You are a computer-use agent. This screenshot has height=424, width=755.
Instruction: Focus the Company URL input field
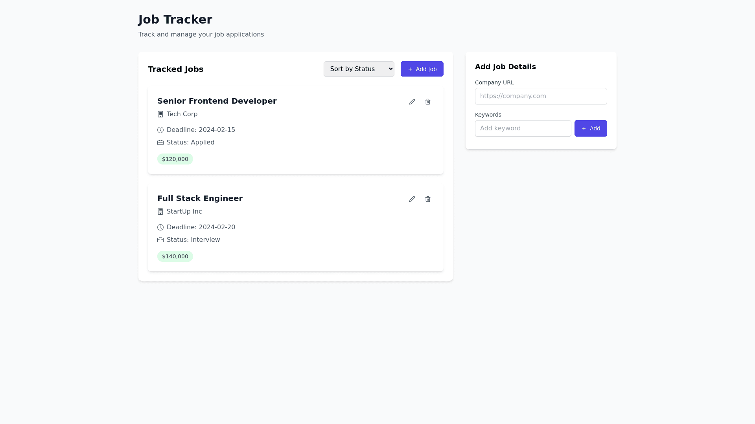coord(541,96)
